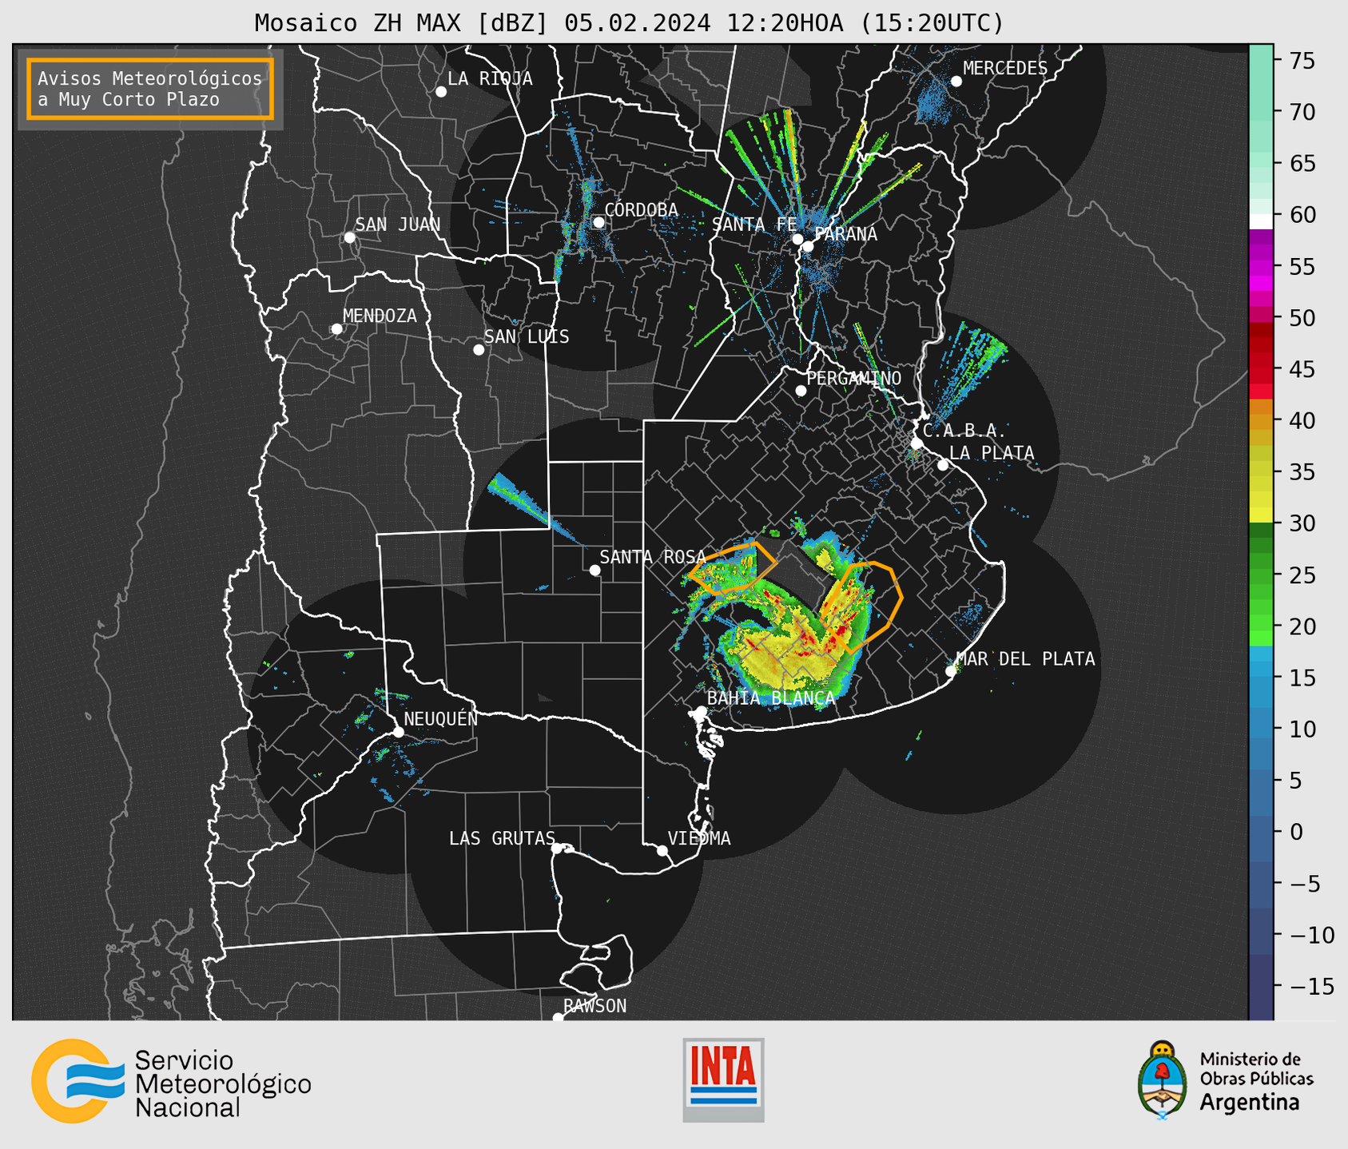Click the PARANÁ city marker dot
The width and height of the screenshot is (1348, 1149).
[808, 246]
